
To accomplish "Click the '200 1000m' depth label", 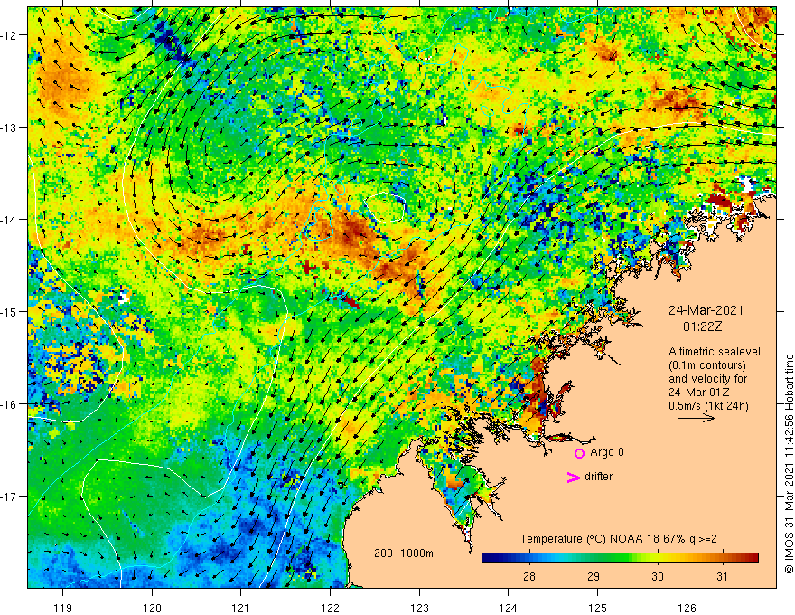I will [404, 553].
